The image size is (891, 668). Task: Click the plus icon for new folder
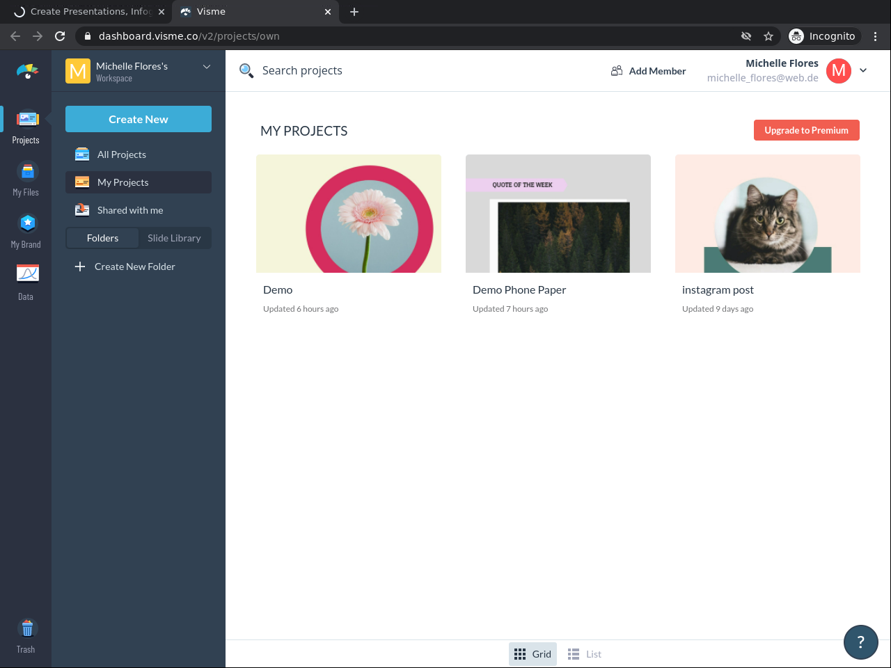(80, 267)
